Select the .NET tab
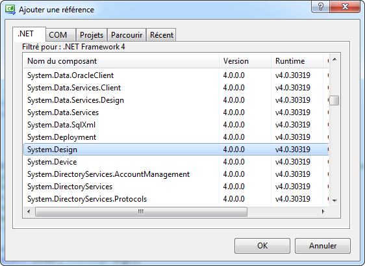Screen dimensions: 365x266 [x=29, y=34]
